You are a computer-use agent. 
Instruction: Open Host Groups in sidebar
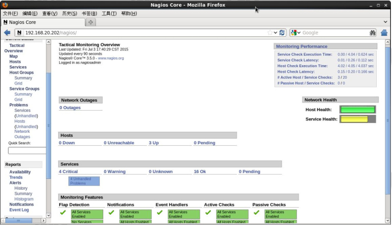click(x=22, y=73)
